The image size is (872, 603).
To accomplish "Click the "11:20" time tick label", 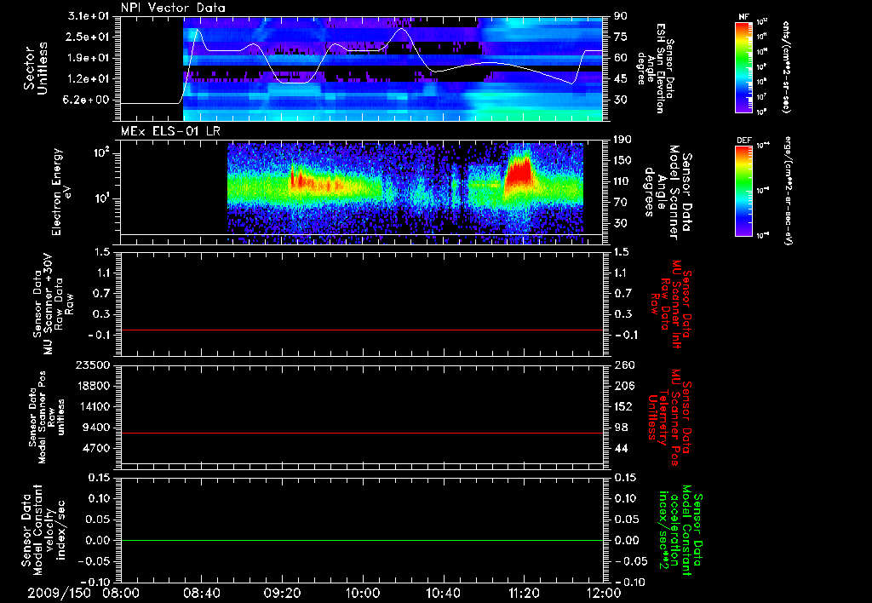I will pyautogui.click(x=524, y=593).
